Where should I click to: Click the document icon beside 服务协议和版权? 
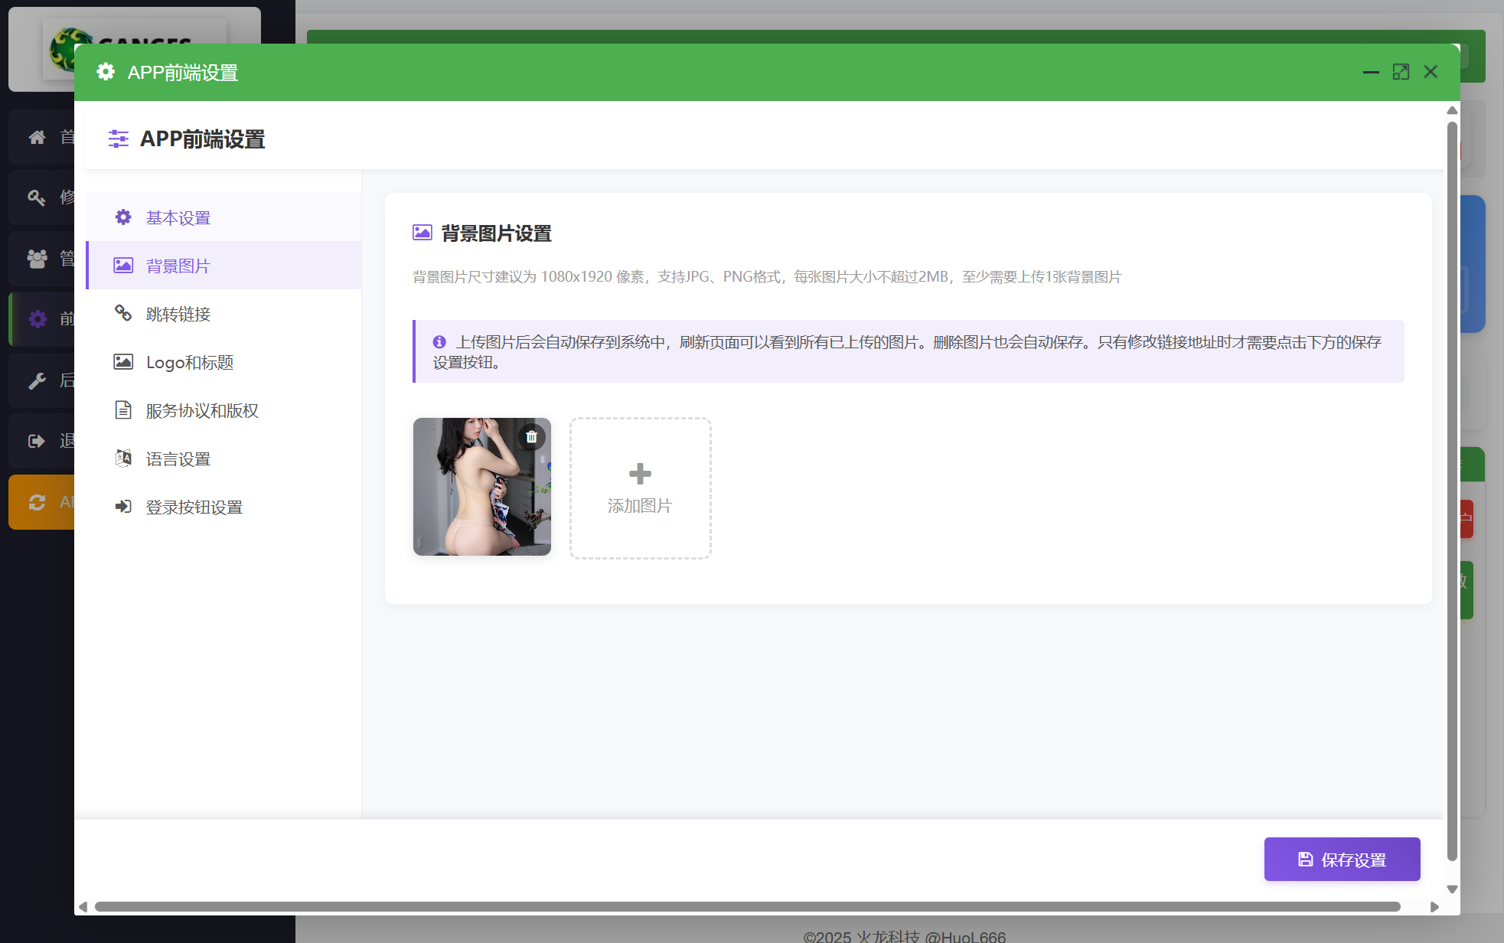tap(123, 410)
